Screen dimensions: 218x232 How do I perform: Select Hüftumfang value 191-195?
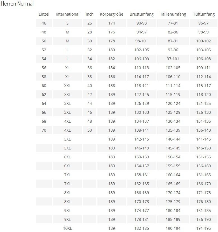point(203,228)
